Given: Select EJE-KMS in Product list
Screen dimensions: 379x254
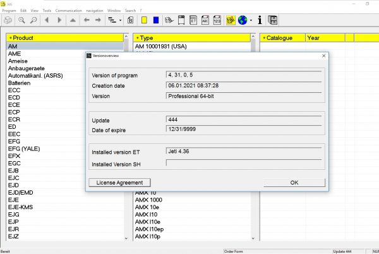Looking at the screenshot, I should [20, 207].
